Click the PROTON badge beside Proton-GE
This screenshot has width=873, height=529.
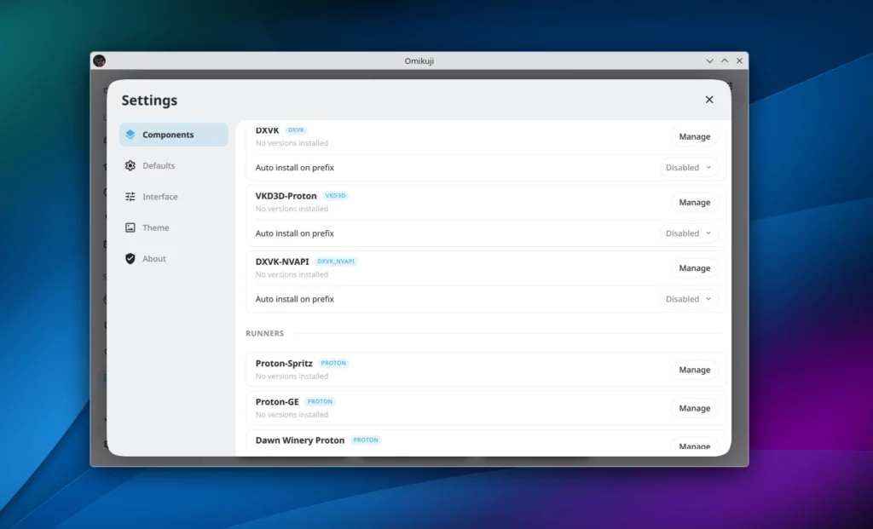[321, 401]
